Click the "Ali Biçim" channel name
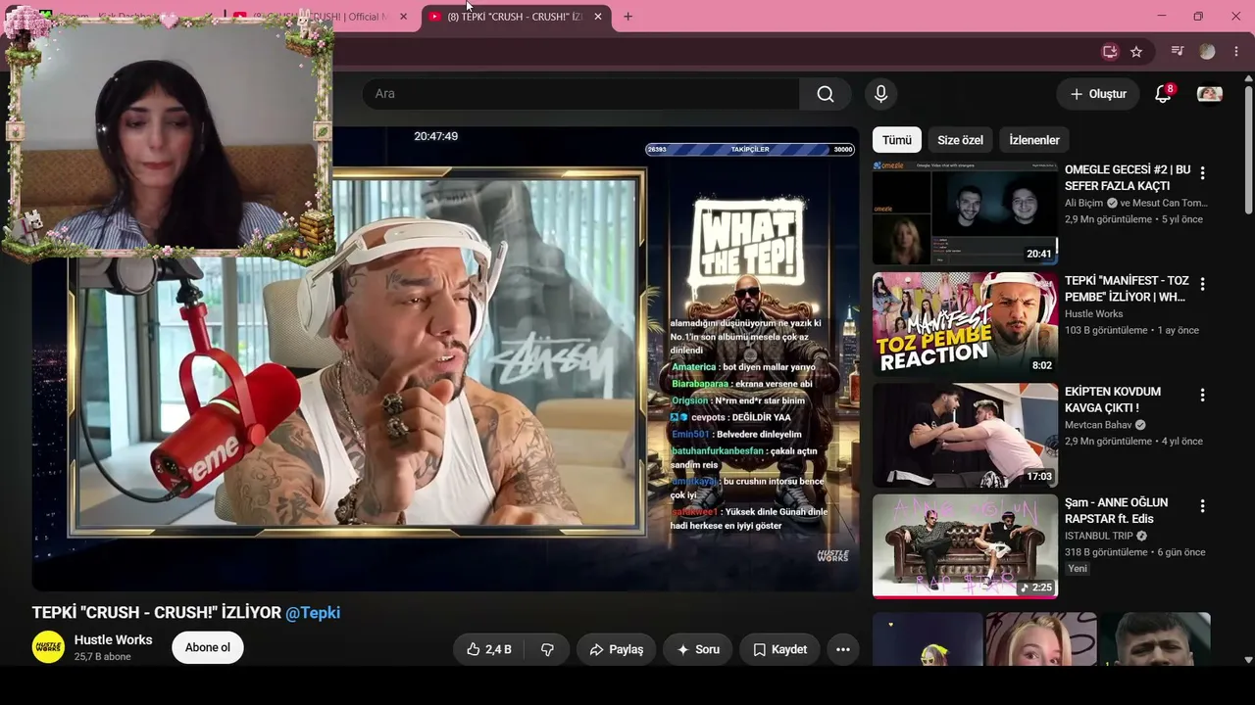 1084,204
